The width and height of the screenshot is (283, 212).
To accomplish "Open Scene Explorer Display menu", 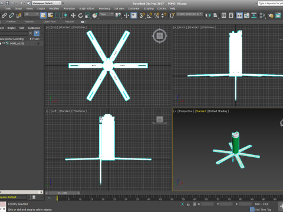I will (12, 28).
